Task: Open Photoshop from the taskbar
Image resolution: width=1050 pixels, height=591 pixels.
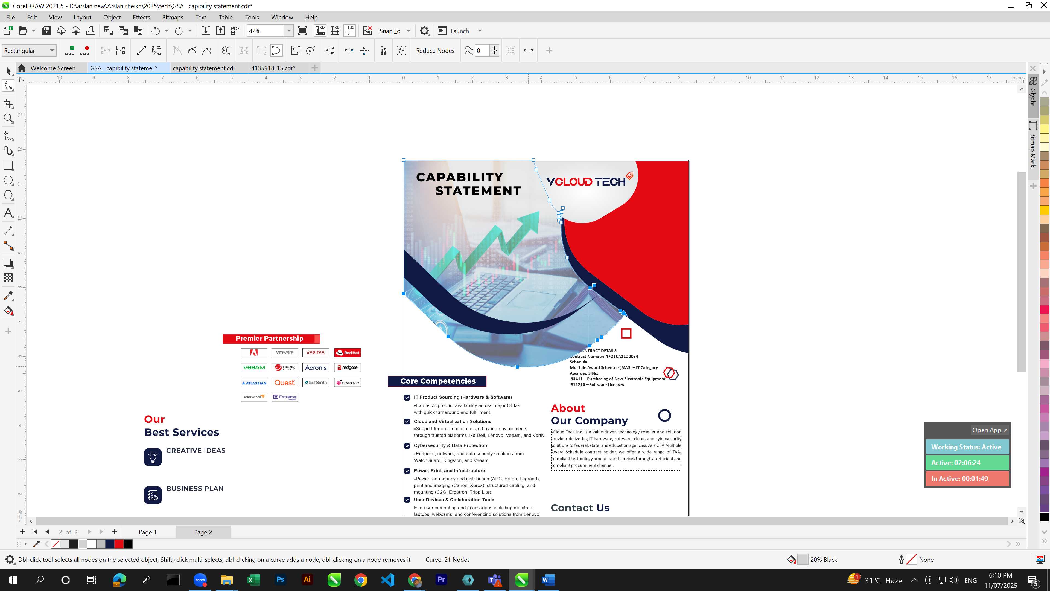Action: (281, 580)
